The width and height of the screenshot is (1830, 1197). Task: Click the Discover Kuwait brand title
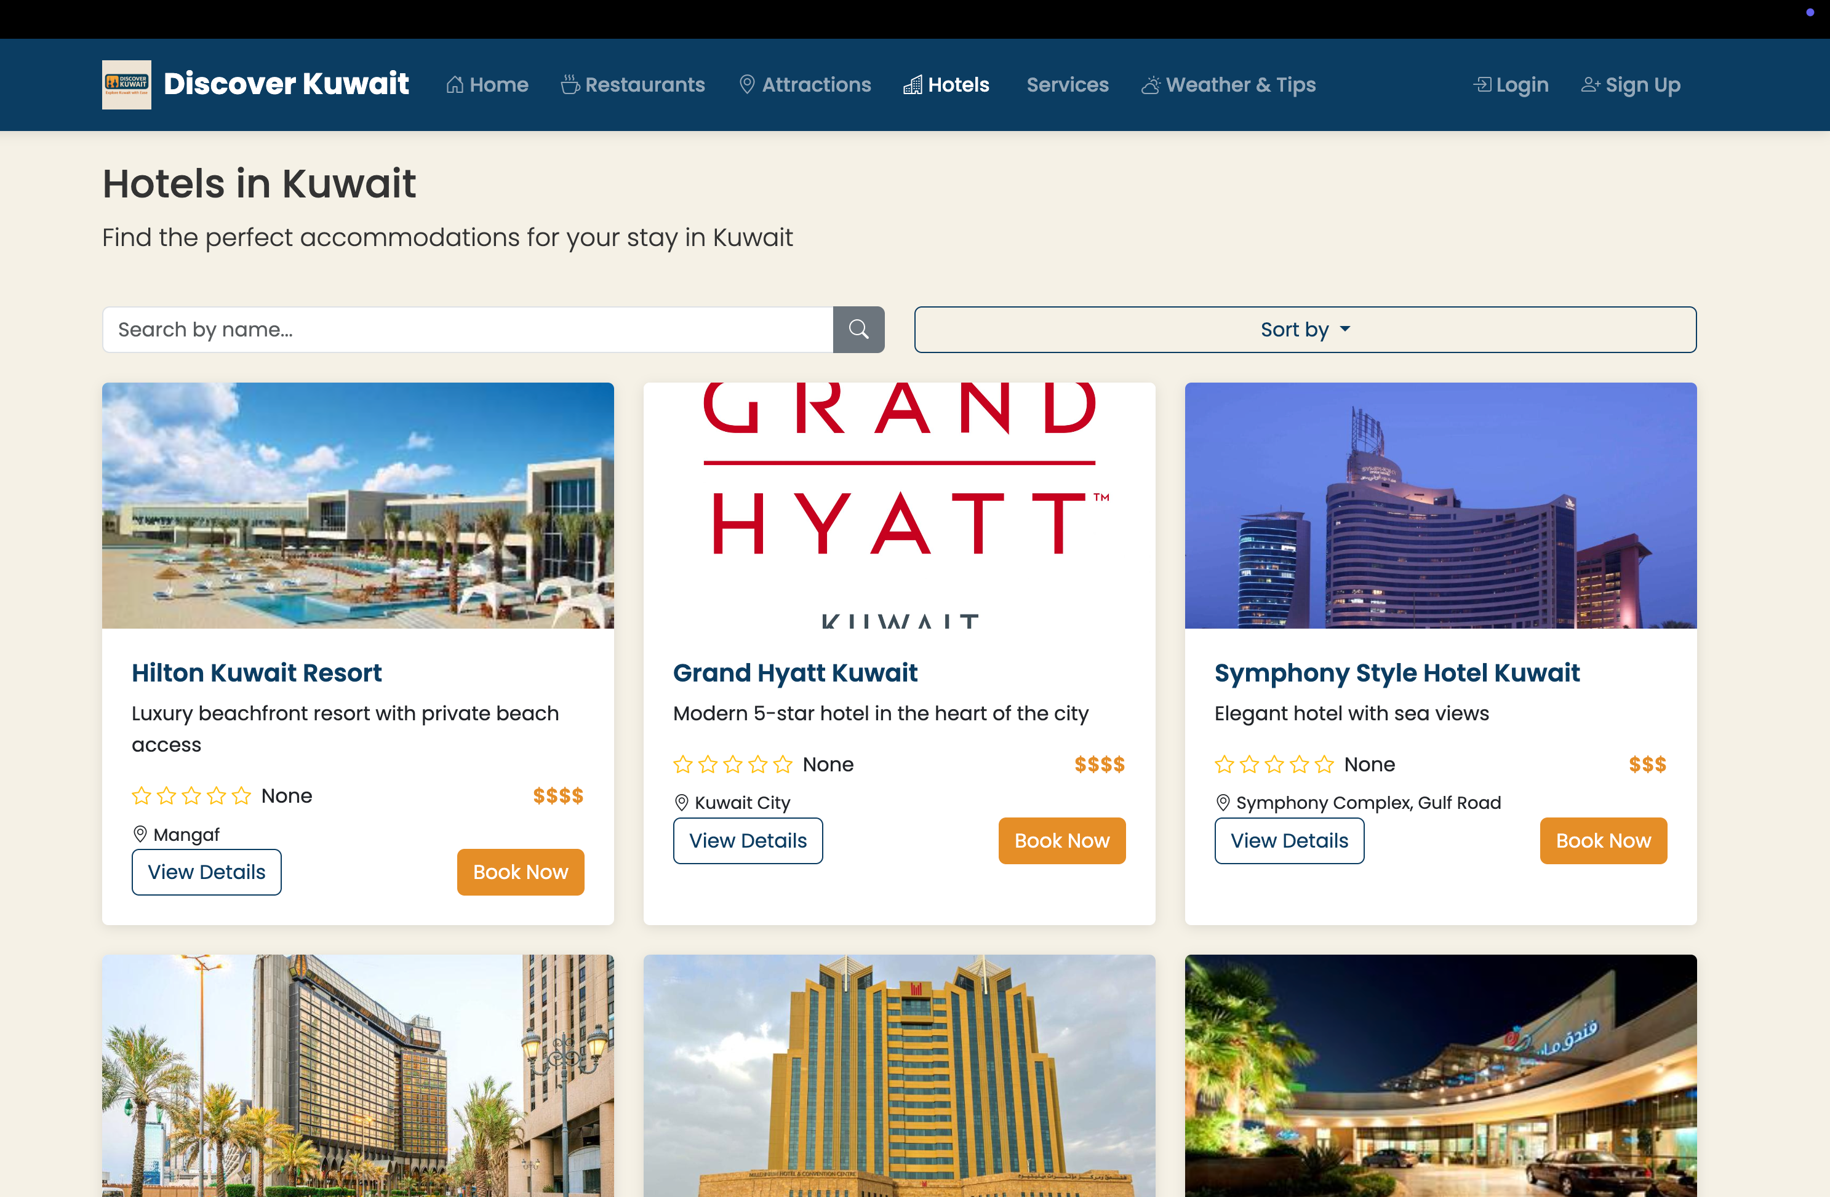click(286, 84)
